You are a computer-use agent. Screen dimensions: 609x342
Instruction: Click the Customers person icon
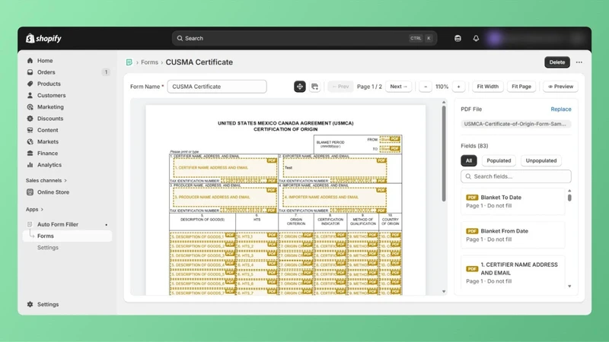coord(30,96)
